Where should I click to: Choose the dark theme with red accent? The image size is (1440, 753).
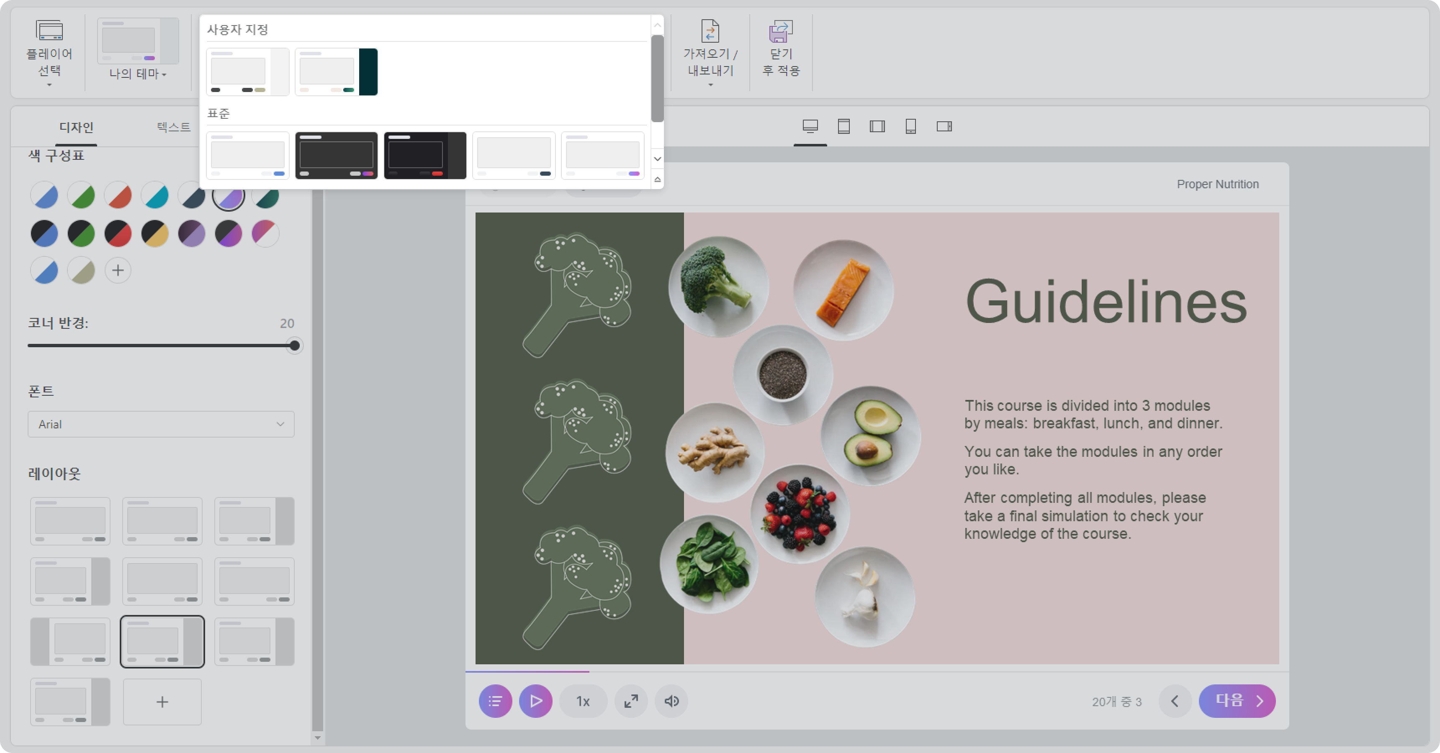point(425,155)
